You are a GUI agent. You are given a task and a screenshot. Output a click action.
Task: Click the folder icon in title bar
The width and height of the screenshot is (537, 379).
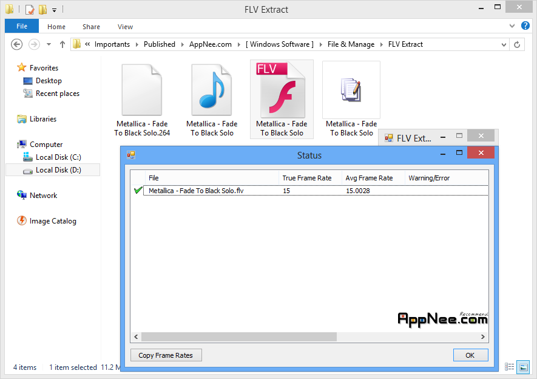10,9
